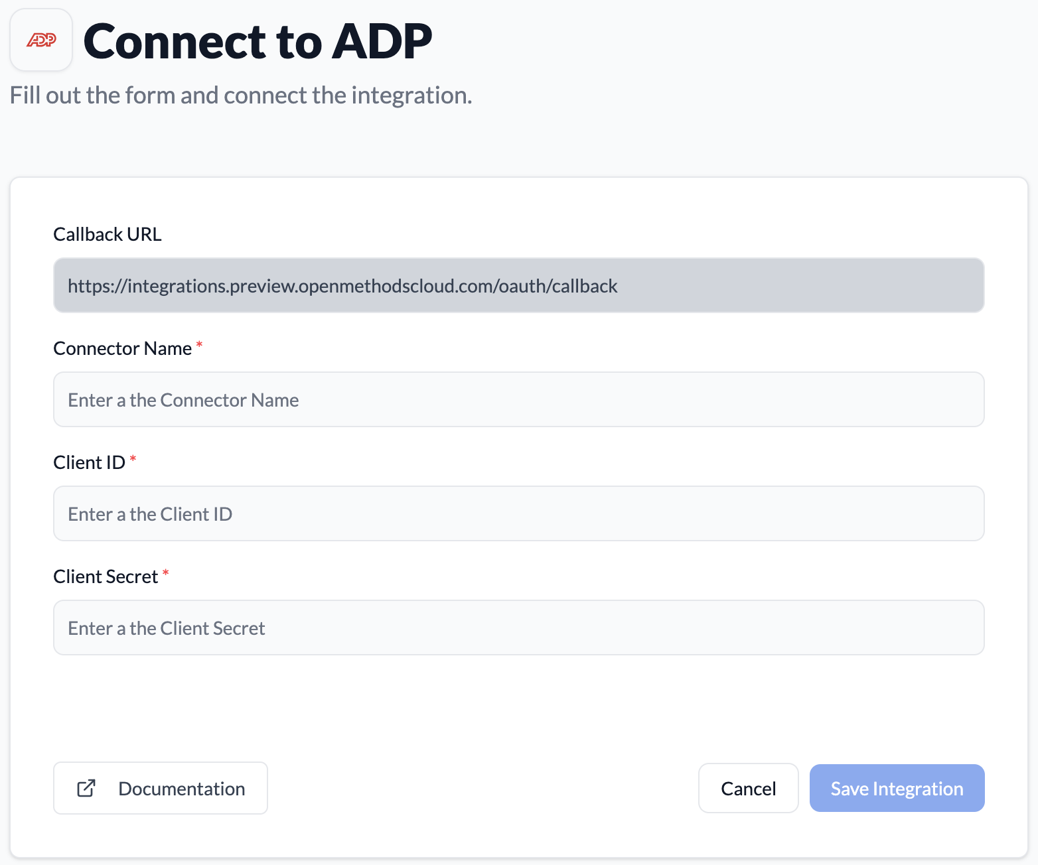The image size is (1038, 865).
Task: Click the Connector Name label
Action: point(122,349)
